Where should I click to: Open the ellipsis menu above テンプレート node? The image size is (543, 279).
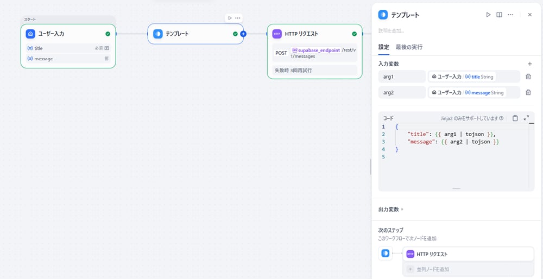click(238, 18)
